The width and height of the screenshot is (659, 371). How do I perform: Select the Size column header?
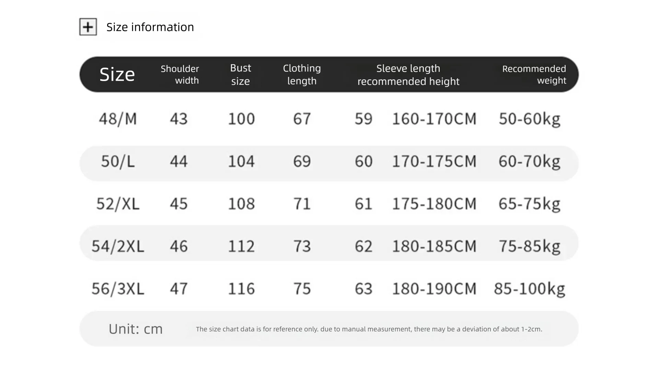(x=117, y=74)
